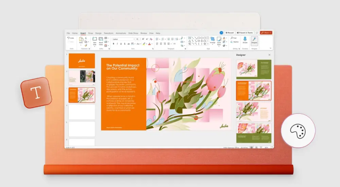Select slide 1 orange title thumbnail

click(82, 61)
